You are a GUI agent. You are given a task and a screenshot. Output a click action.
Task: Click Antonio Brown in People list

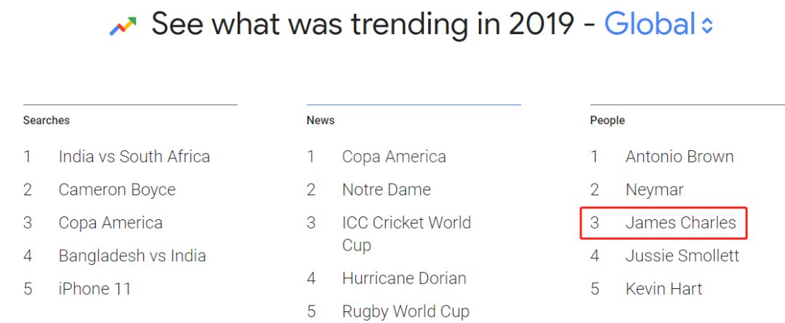click(679, 157)
